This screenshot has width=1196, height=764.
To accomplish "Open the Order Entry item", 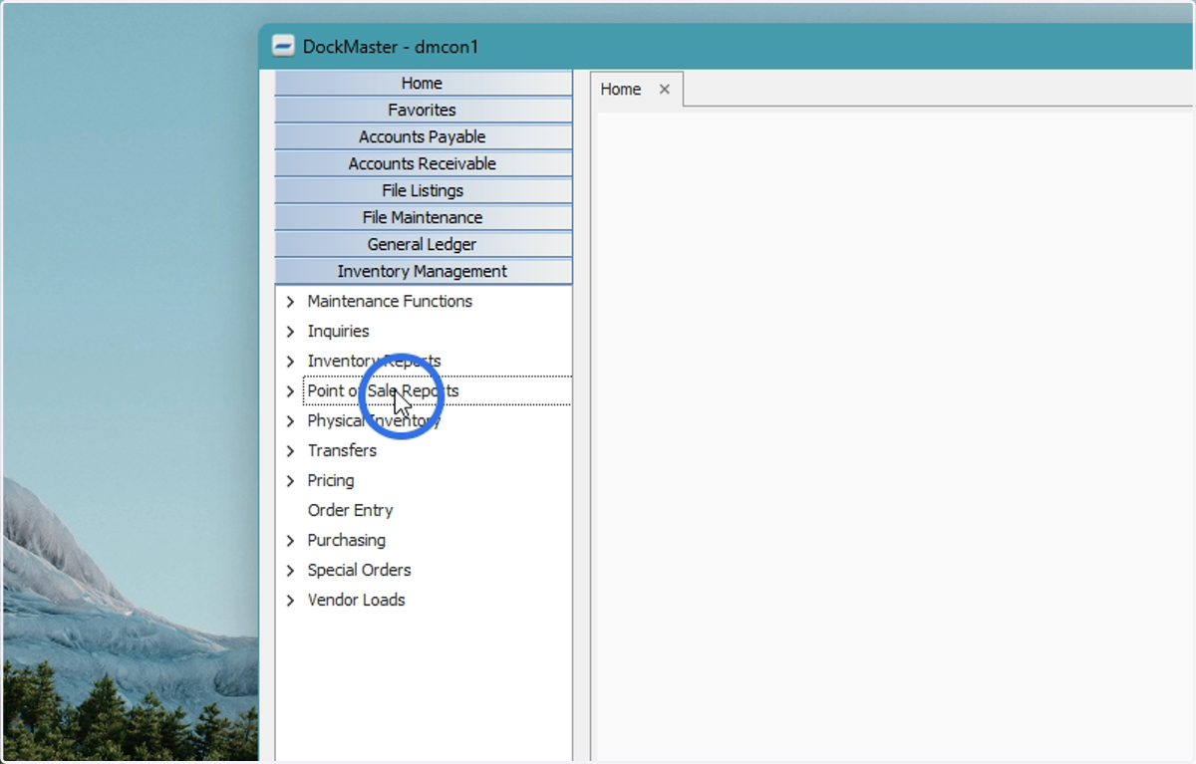I will click(x=350, y=510).
